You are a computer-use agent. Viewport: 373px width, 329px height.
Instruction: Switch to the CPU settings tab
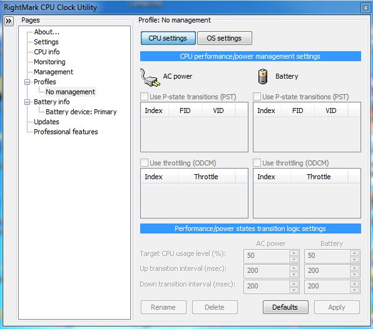tap(168, 38)
